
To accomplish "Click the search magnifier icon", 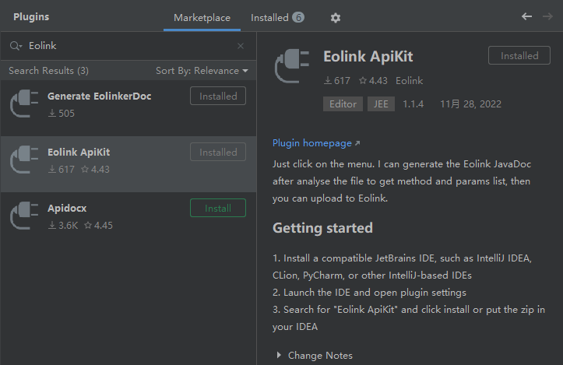I will (15, 46).
